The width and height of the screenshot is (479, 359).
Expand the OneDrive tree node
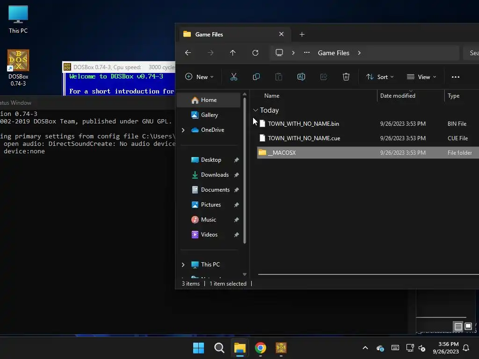pos(183,130)
